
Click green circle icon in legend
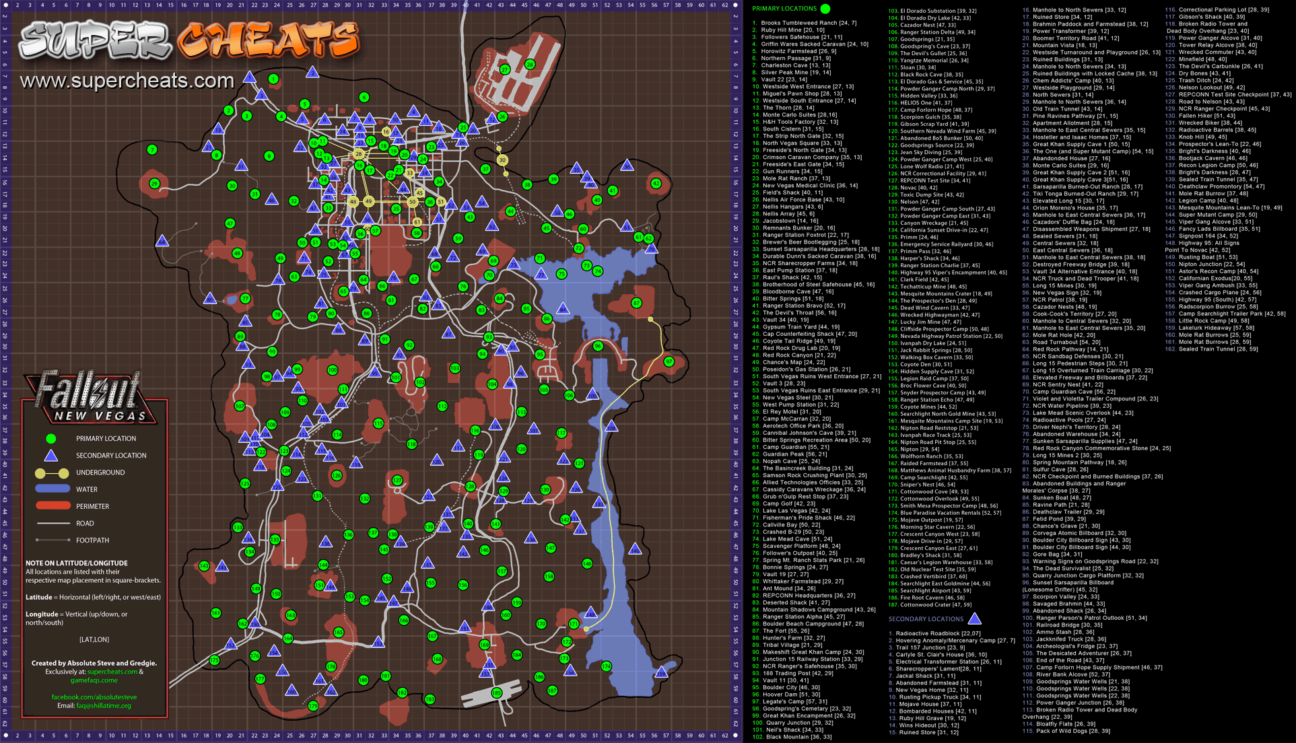(x=51, y=438)
